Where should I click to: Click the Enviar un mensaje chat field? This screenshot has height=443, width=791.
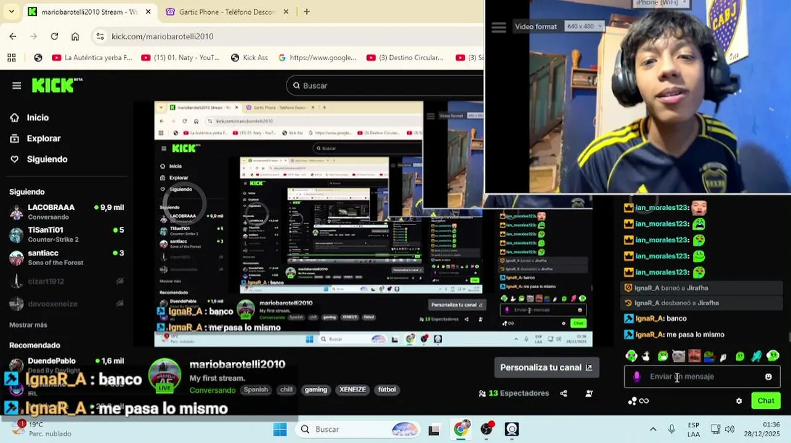click(x=702, y=377)
